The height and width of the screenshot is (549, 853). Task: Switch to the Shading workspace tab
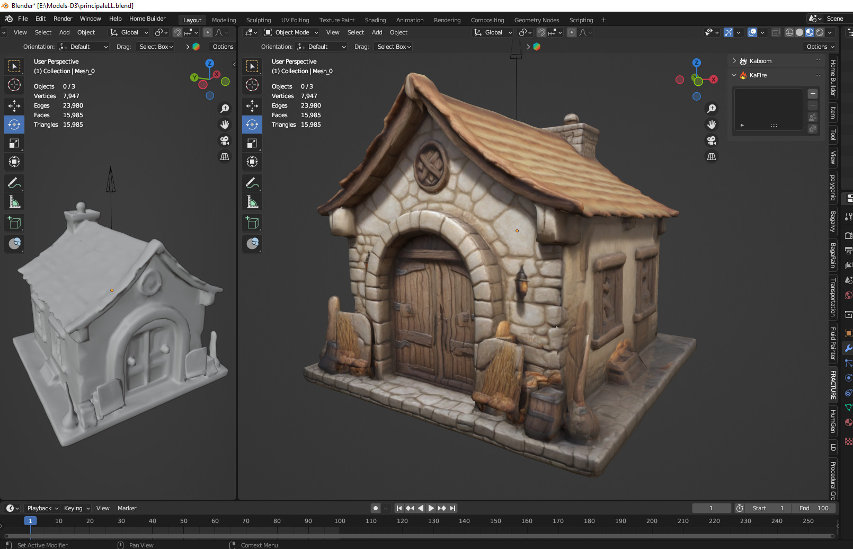tap(375, 20)
